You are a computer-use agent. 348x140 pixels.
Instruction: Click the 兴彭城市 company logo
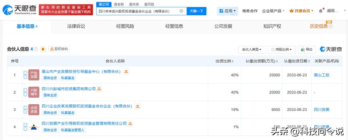coord(34,92)
